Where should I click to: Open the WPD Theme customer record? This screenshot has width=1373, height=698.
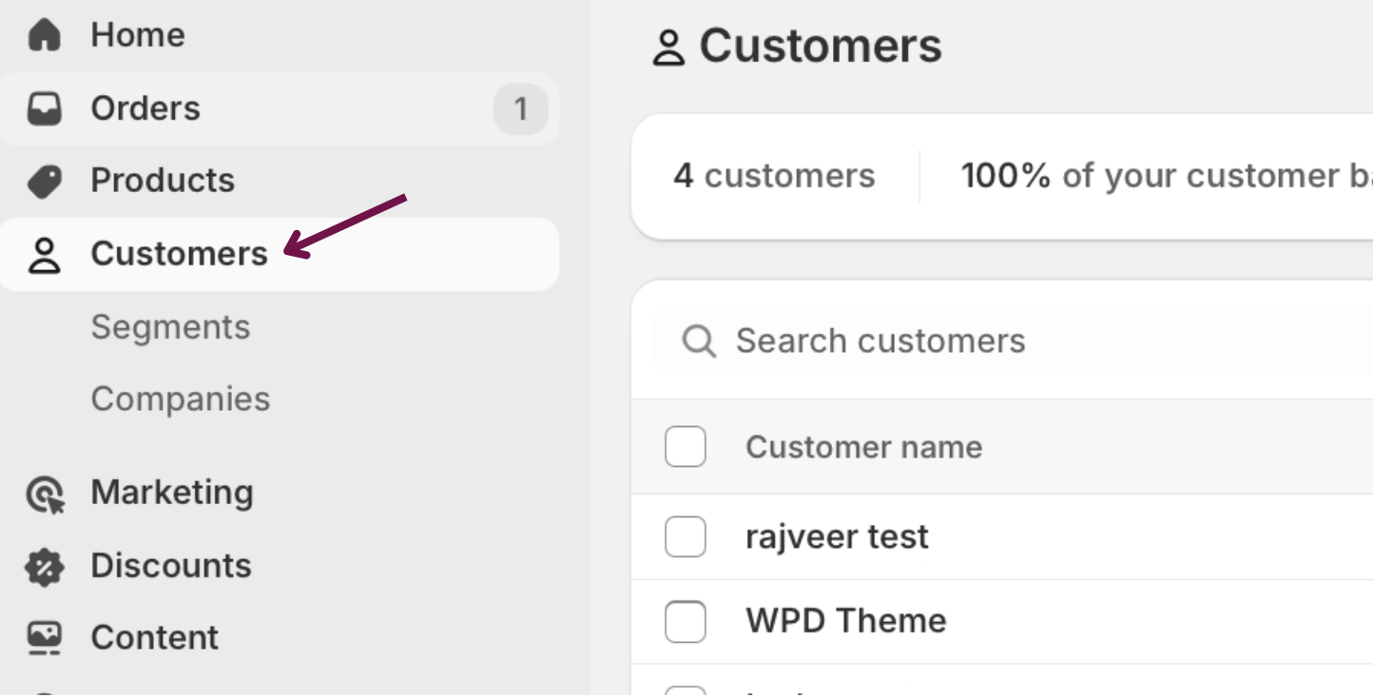point(845,621)
